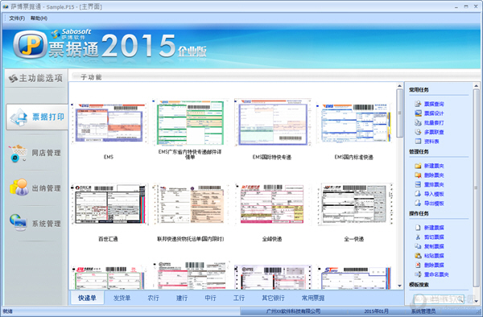Click the 重排票夹 icon
483x317 pixels.
[418, 185]
